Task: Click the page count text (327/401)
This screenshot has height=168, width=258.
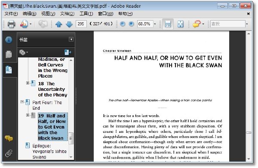Action: [101, 24]
